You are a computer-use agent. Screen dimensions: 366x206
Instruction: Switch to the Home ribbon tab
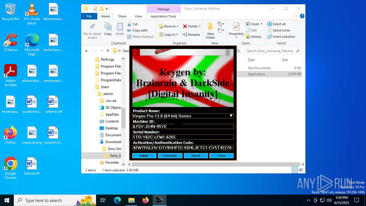106,16
